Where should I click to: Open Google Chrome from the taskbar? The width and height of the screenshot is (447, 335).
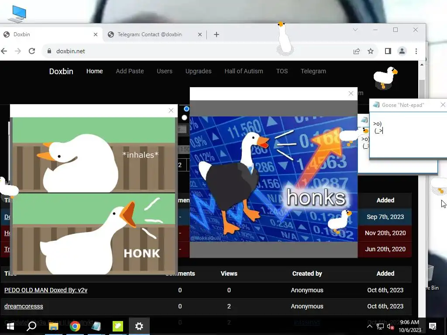click(75, 326)
